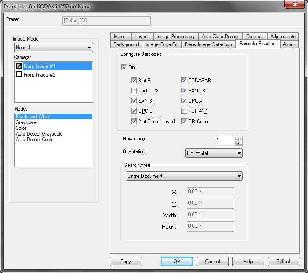The width and height of the screenshot is (308, 273).
Task: Uncheck the 3 of 9 barcode type
Action: [x=134, y=81]
